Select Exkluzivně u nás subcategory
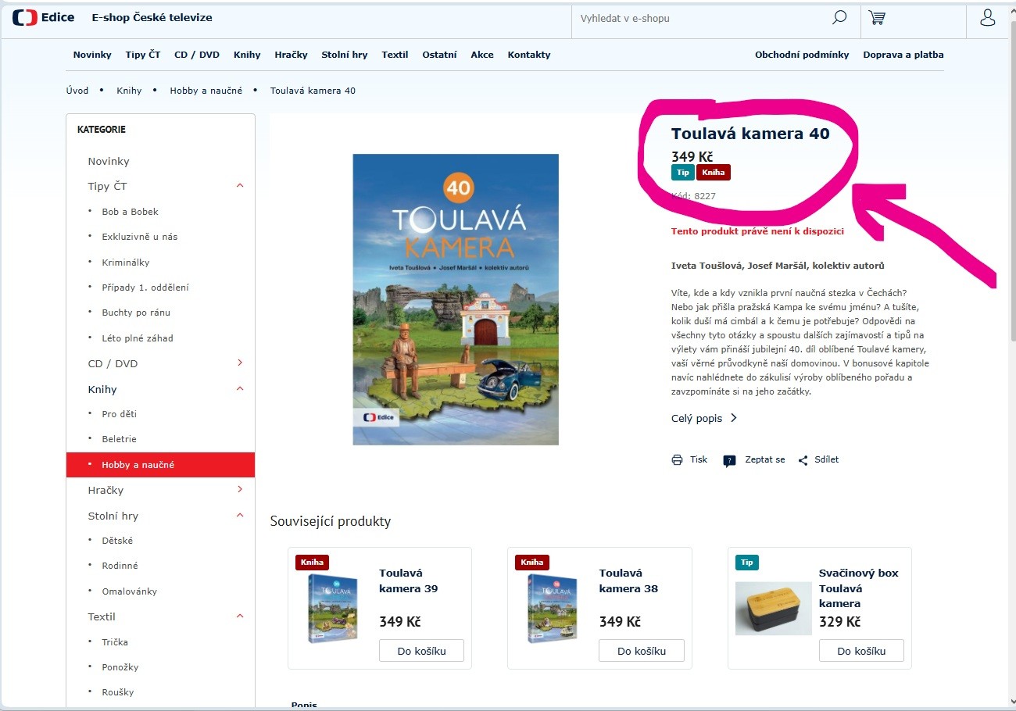 pyautogui.click(x=140, y=237)
